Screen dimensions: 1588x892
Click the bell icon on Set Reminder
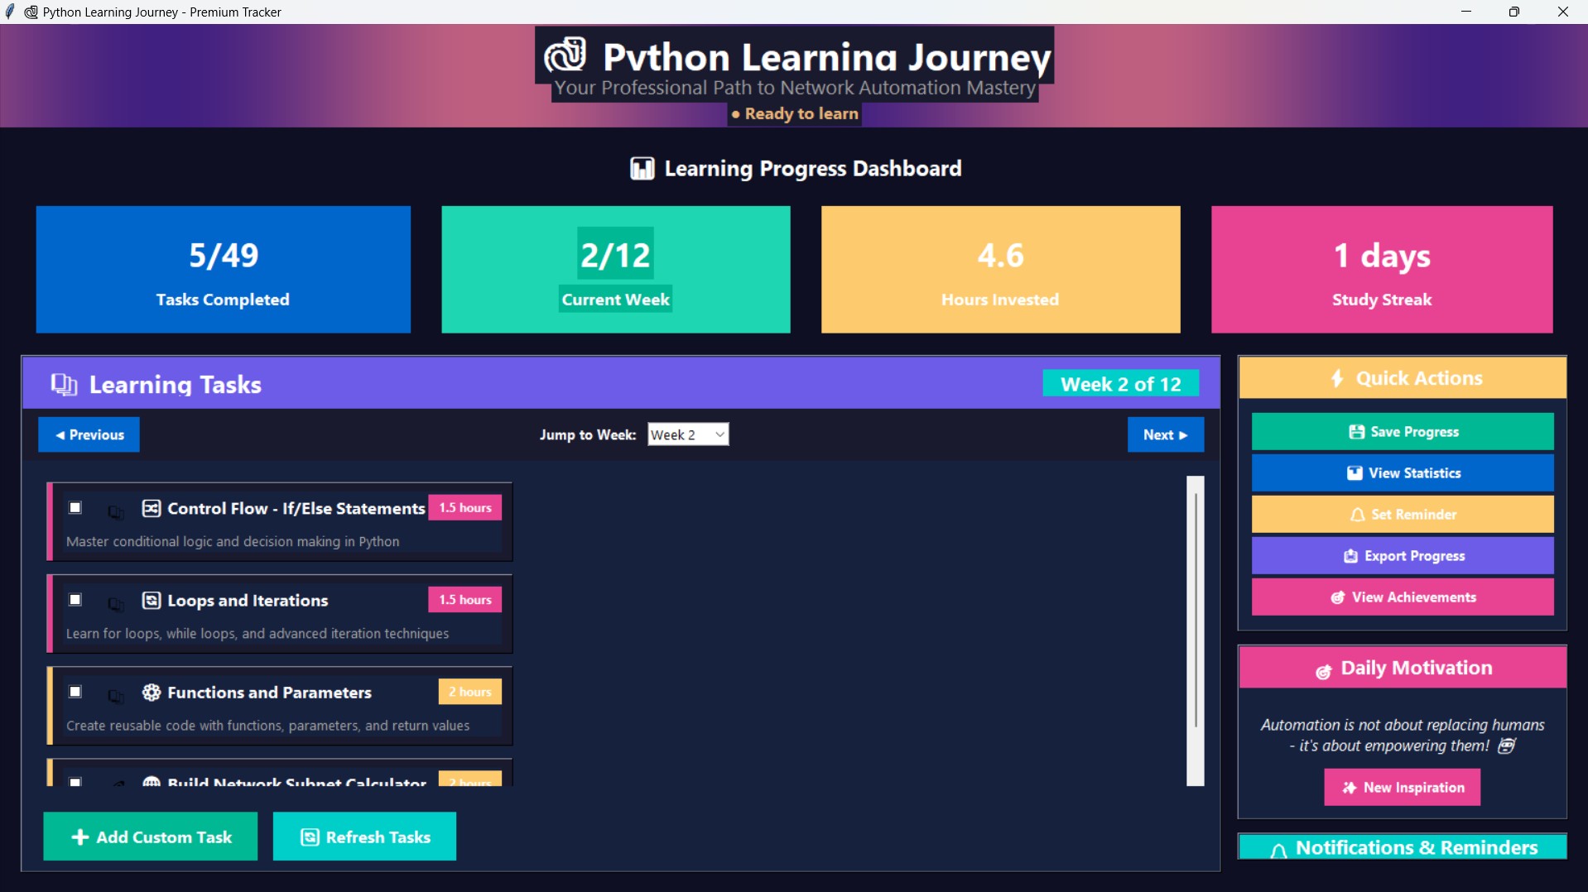[1358, 514]
